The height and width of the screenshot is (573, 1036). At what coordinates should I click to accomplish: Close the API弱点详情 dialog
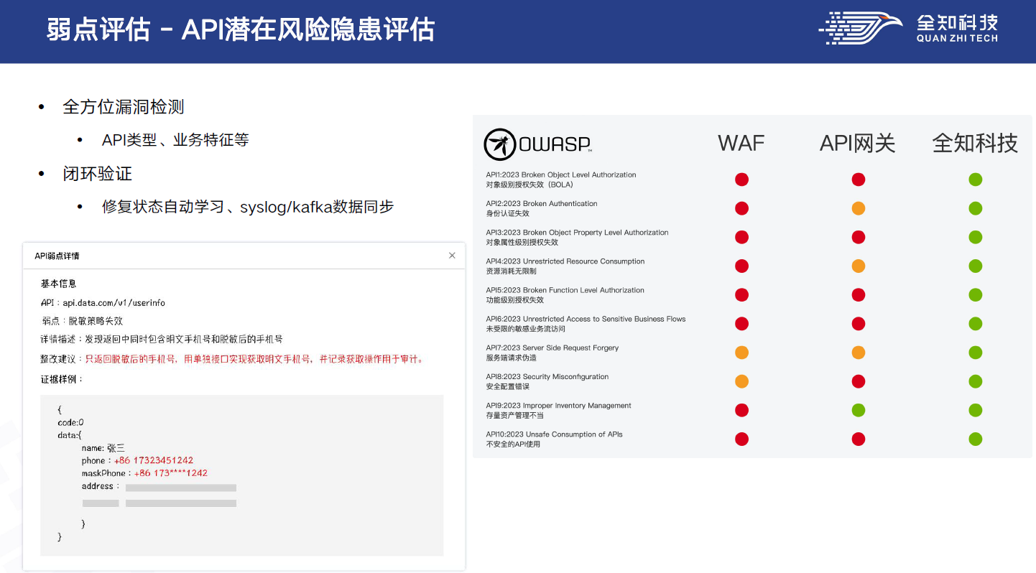(x=452, y=256)
